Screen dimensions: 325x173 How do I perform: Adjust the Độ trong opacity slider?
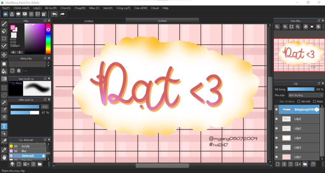301,89
